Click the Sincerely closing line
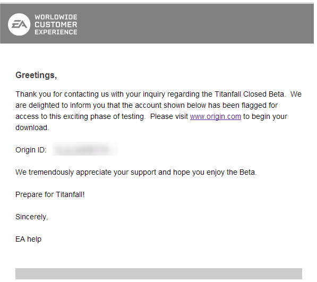Viewport: 317px width, 282px height. tap(32, 217)
